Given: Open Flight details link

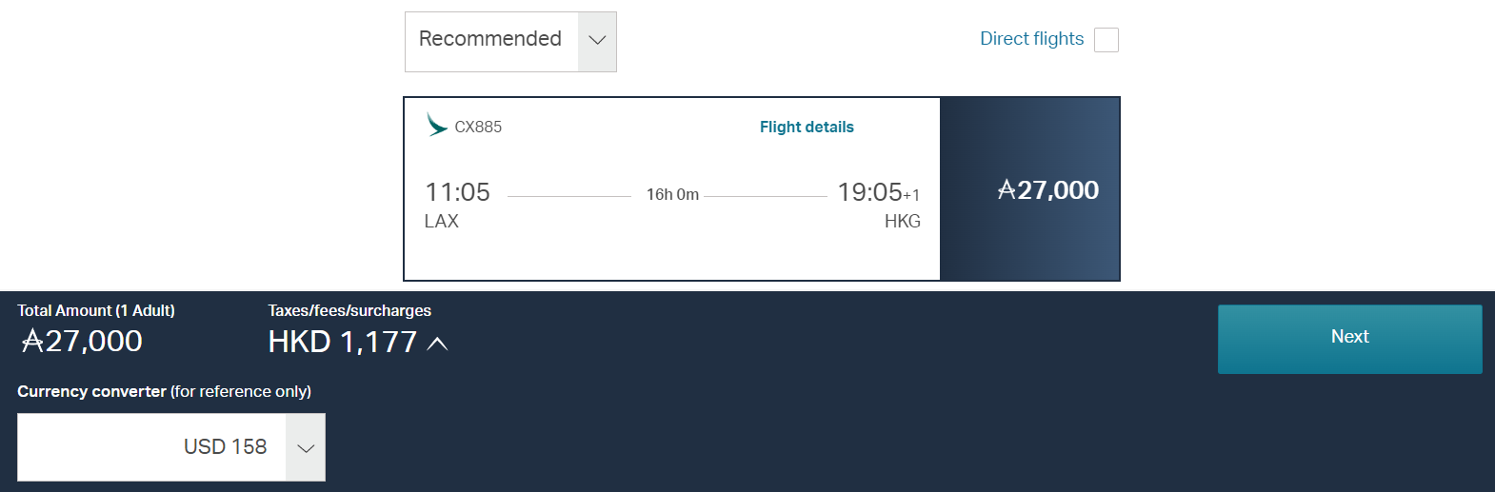Looking at the screenshot, I should tap(807, 127).
